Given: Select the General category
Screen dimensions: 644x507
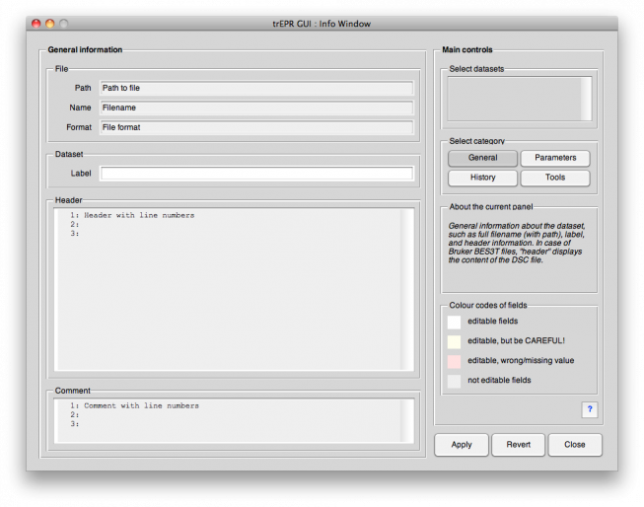Looking at the screenshot, I should [482, 158].
